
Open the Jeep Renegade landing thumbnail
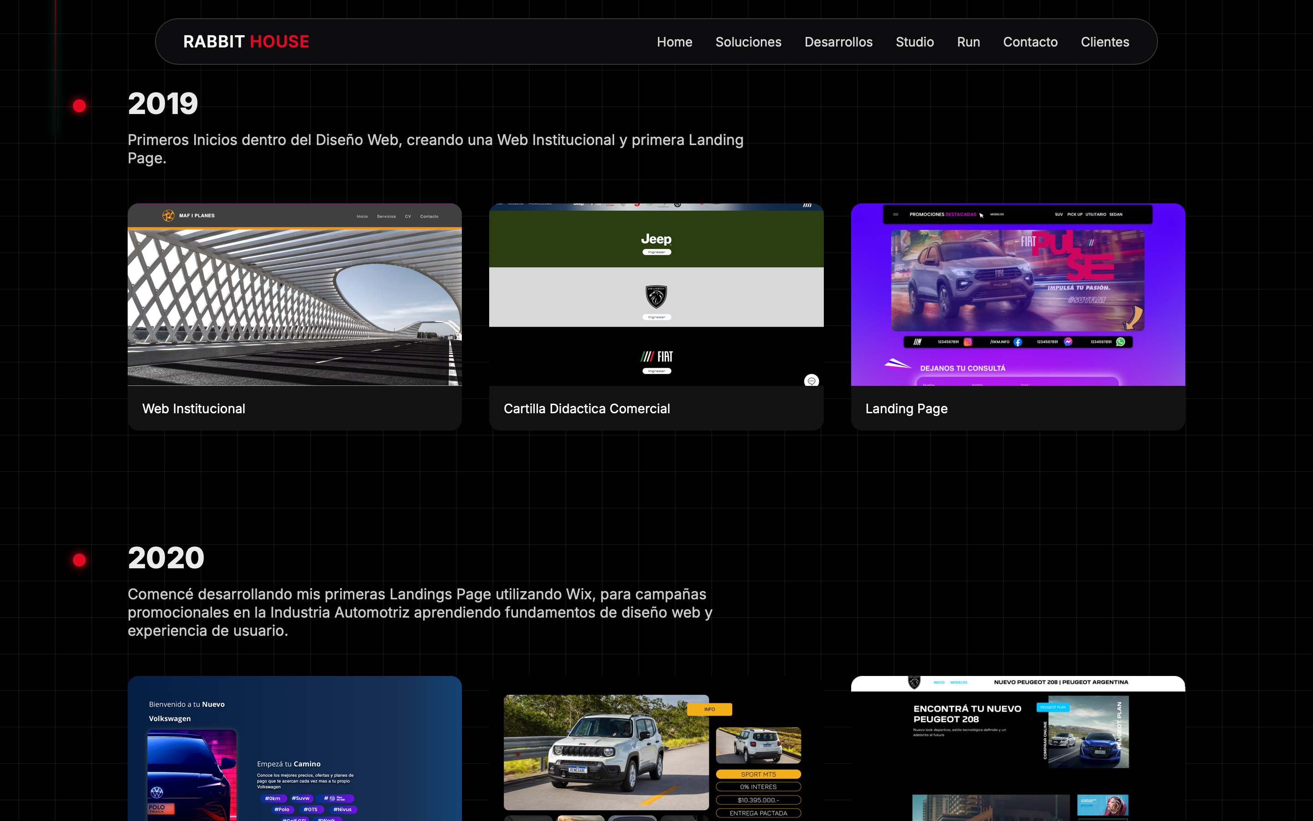point(656,748)
